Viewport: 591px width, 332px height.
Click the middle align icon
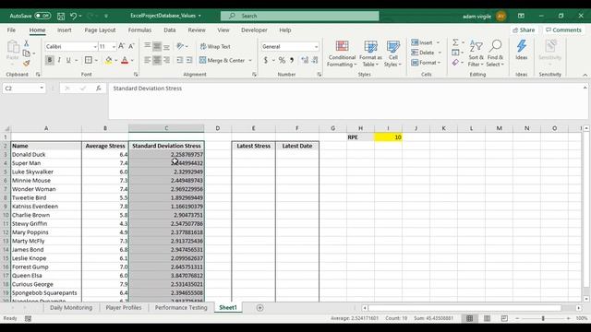coord(157,46)
